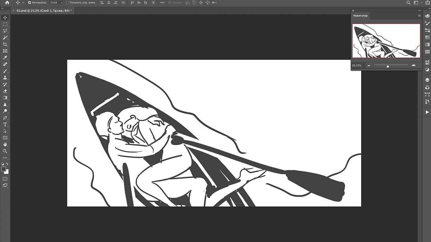Click the foreground color swatch
431x242 pixels.
click(x=3, y=169)
